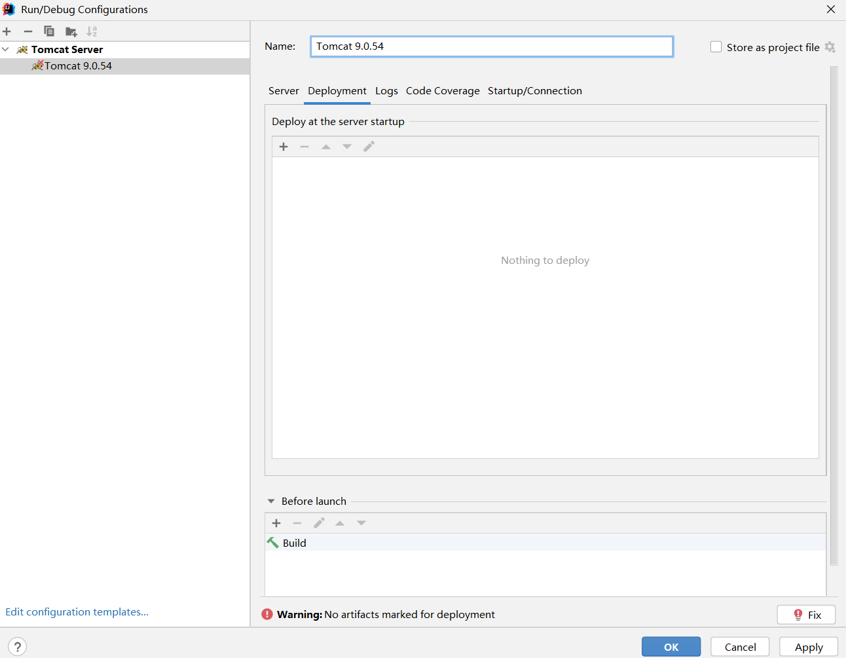846x658 pixels.
Task: Click the red warning icon
Action: point(267,614)
